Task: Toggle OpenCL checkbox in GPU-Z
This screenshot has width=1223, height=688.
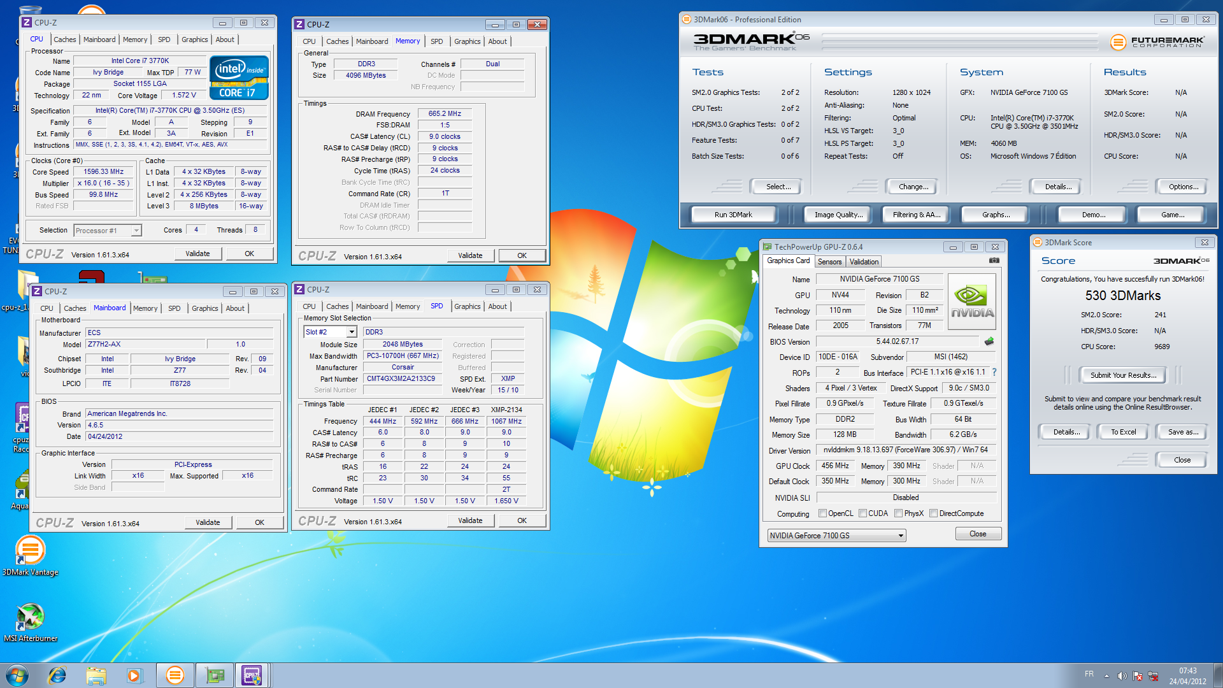Action: (x=822, y=513)
